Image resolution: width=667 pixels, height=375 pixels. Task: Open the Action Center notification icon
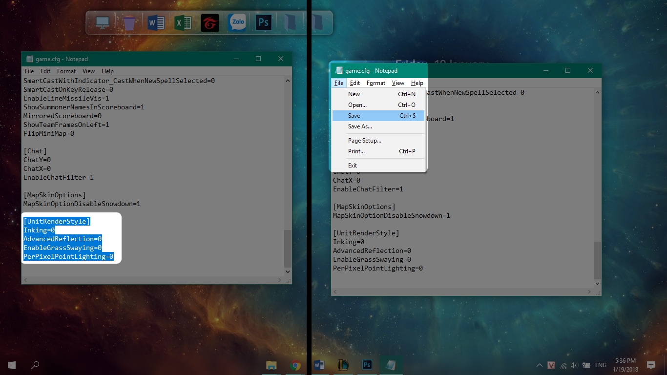650,365
